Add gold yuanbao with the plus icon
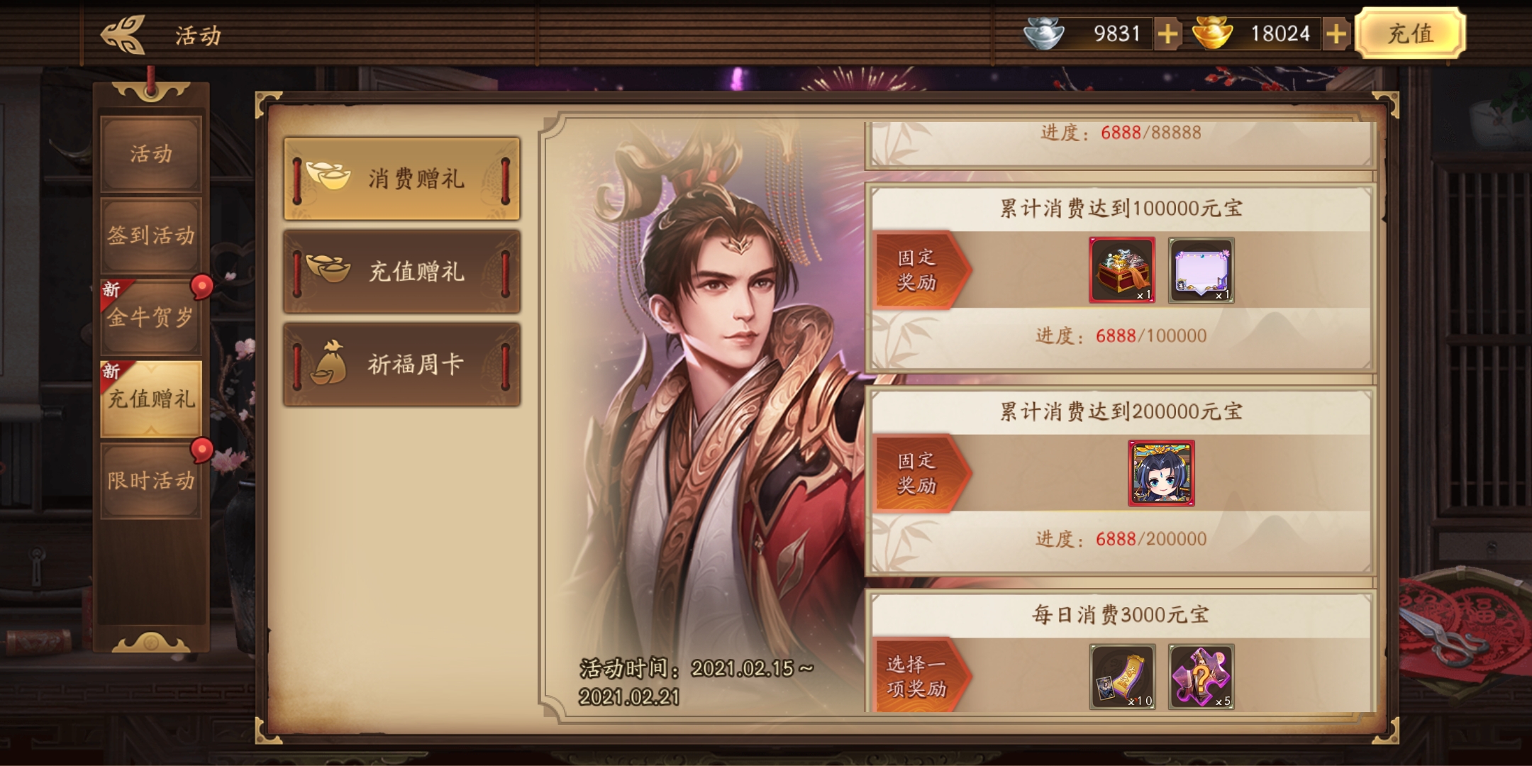Viewport: 1532px width, 766px height. click(1336, 34)
